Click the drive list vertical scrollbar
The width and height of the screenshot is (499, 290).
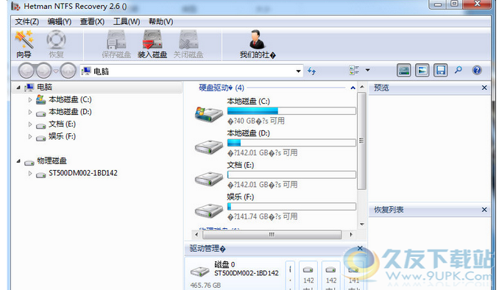coord(361,141)
